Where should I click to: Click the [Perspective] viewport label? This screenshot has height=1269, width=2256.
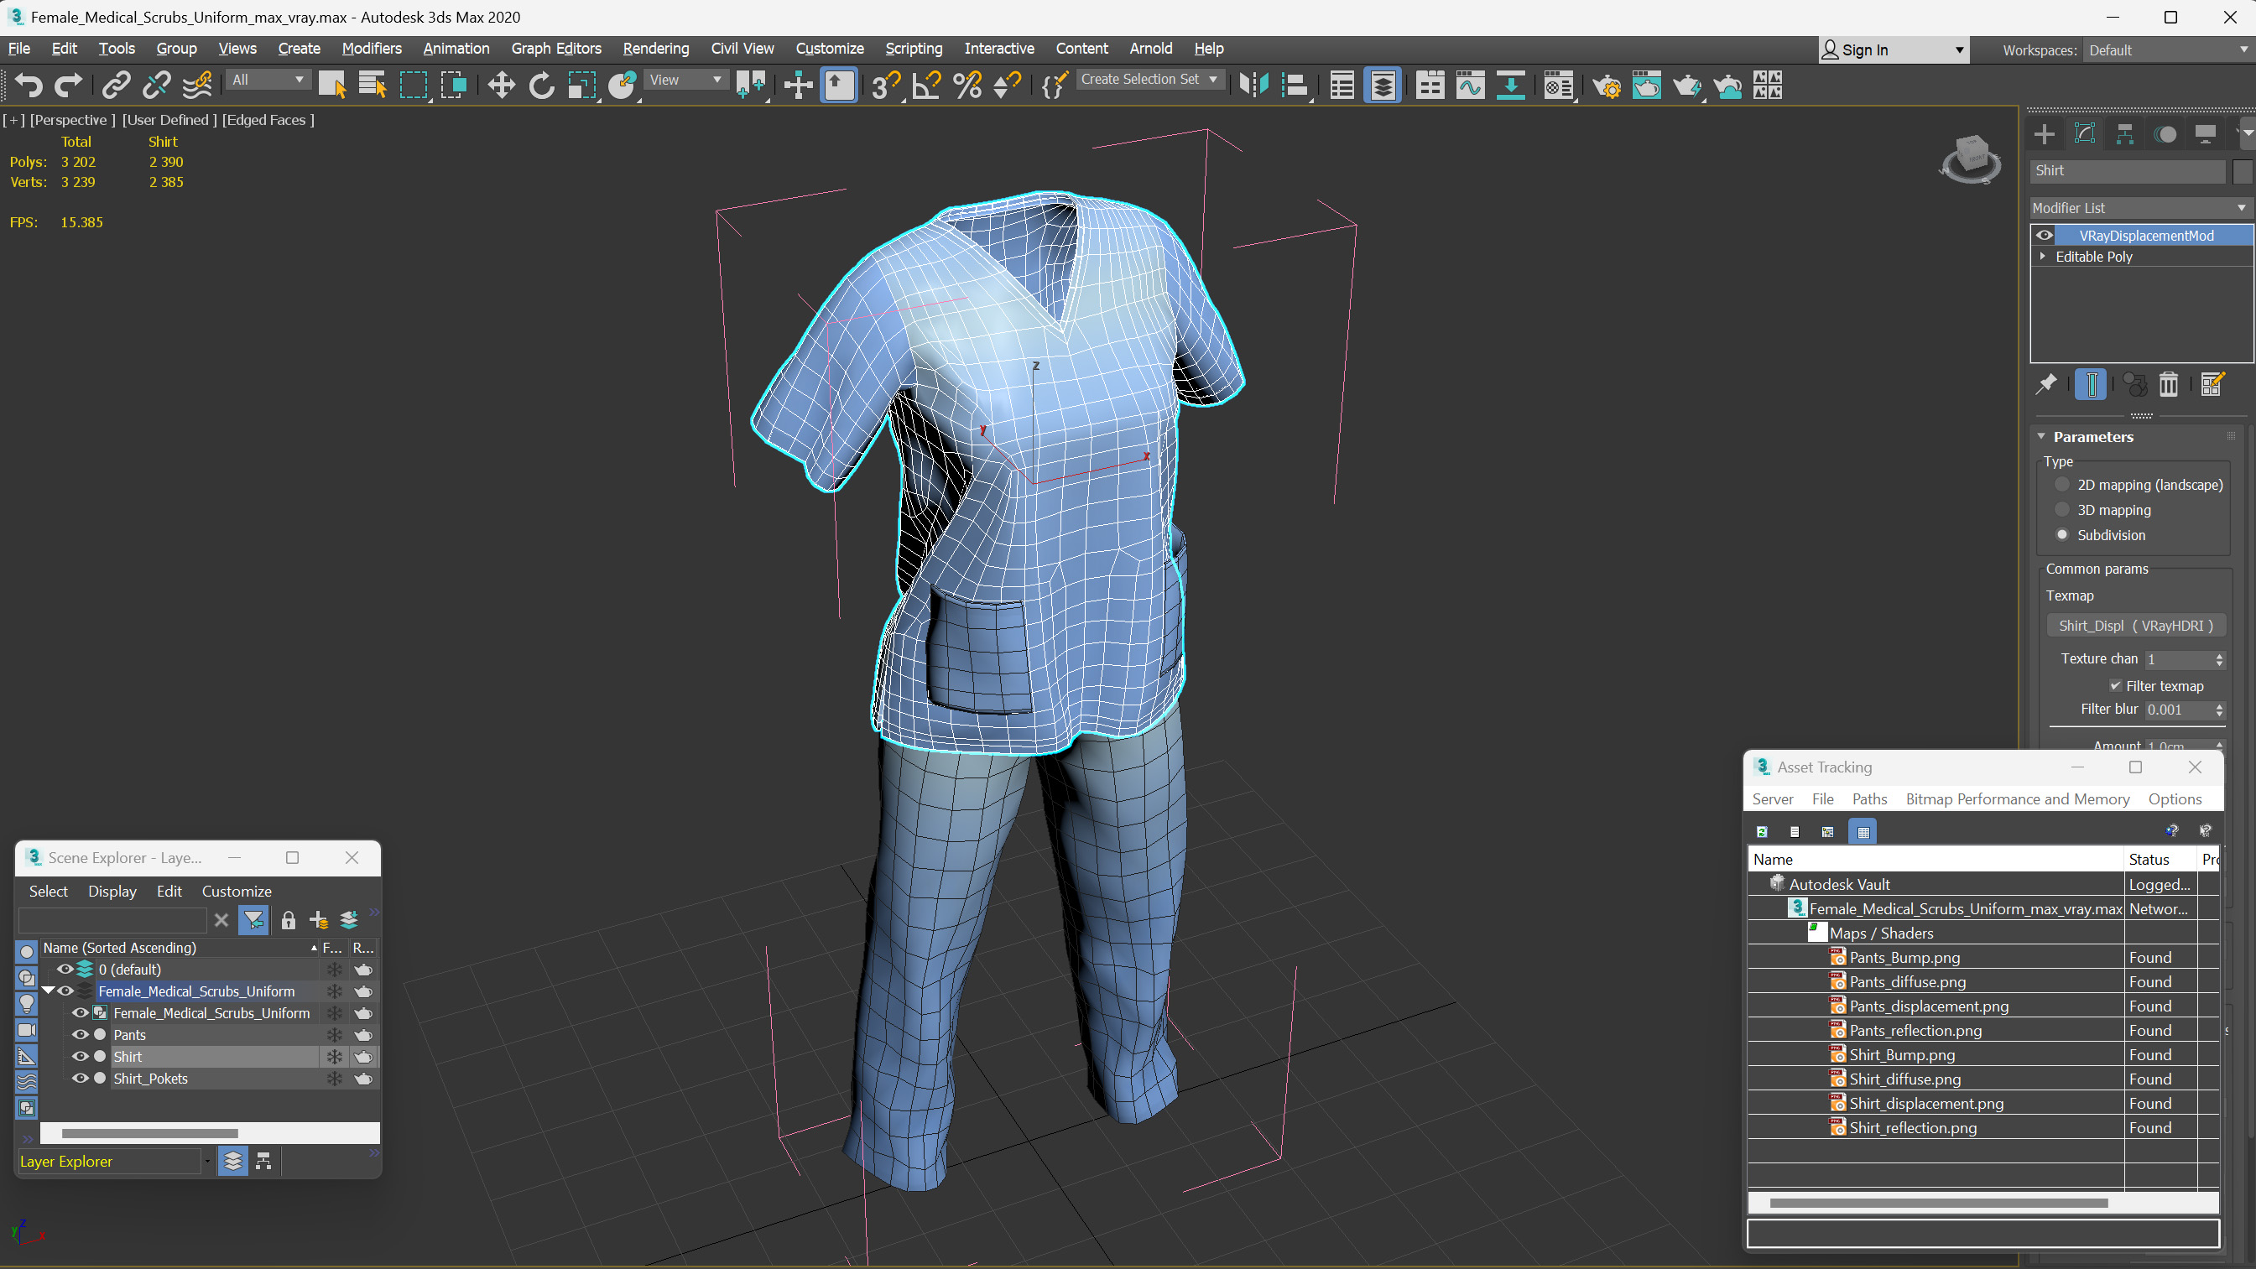click(73, 120)
